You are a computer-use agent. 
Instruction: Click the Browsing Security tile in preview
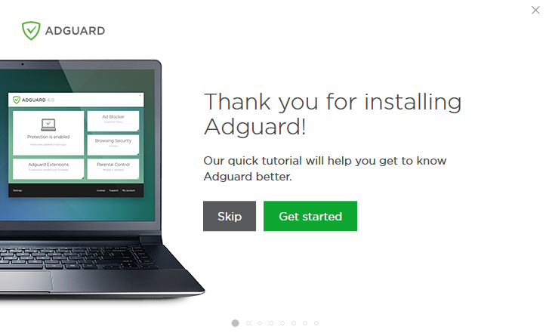coord(113,144)
